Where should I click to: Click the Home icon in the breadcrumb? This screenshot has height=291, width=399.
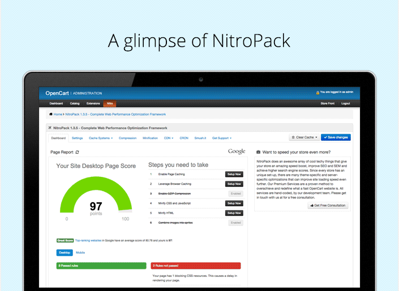(52, 114)
